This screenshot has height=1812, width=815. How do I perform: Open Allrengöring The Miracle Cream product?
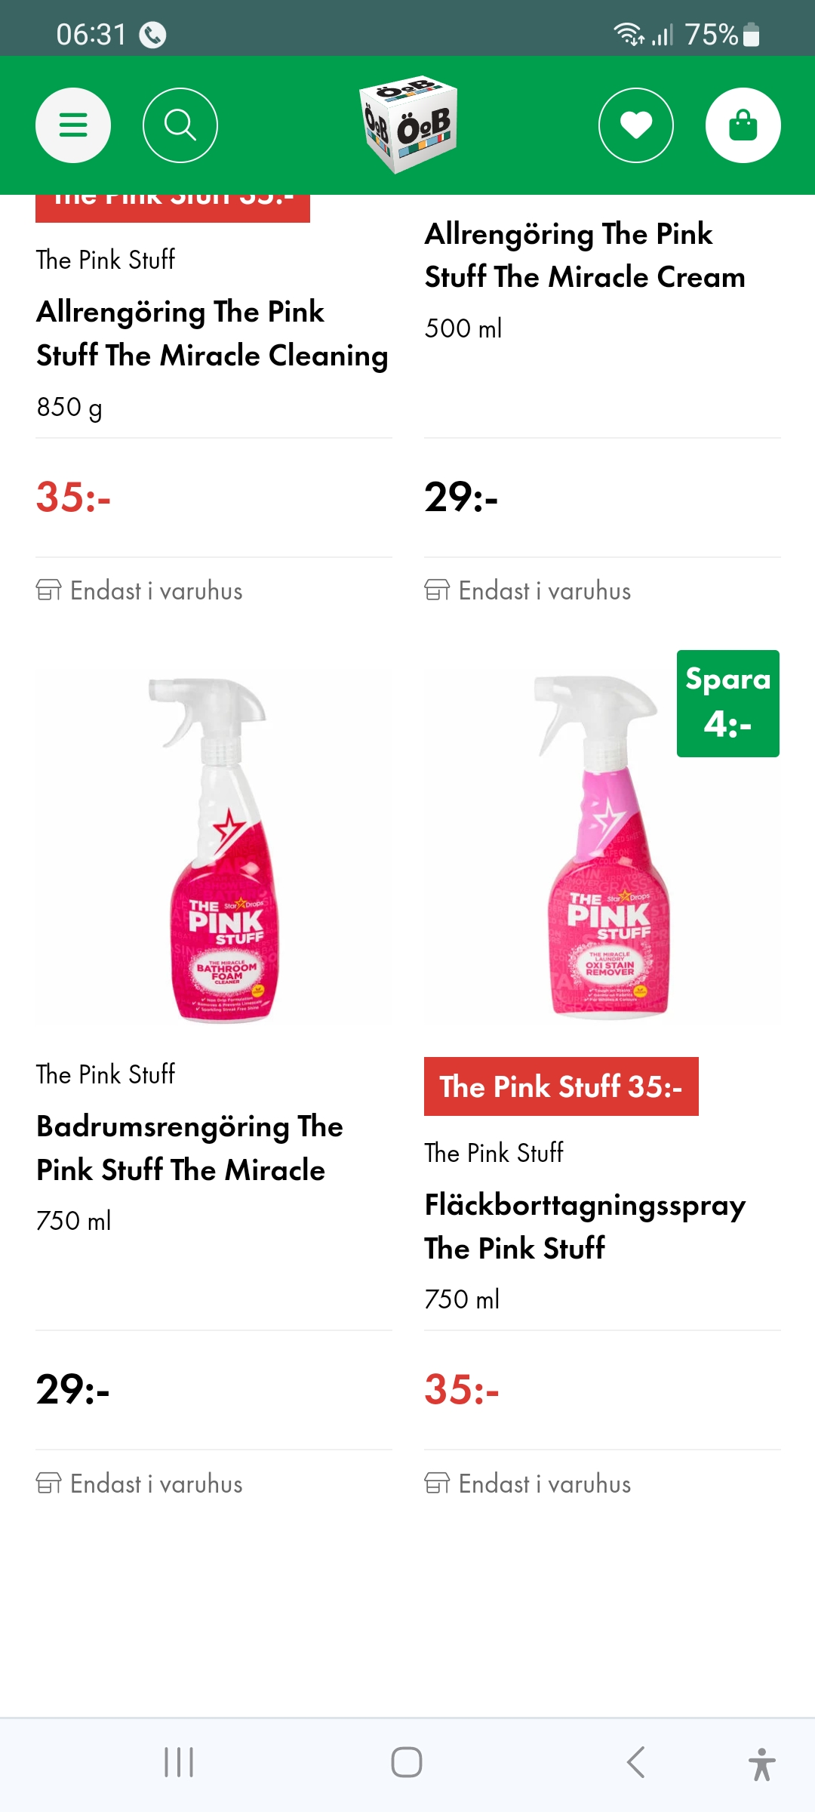pyautogui.click(x=585, y=255)
